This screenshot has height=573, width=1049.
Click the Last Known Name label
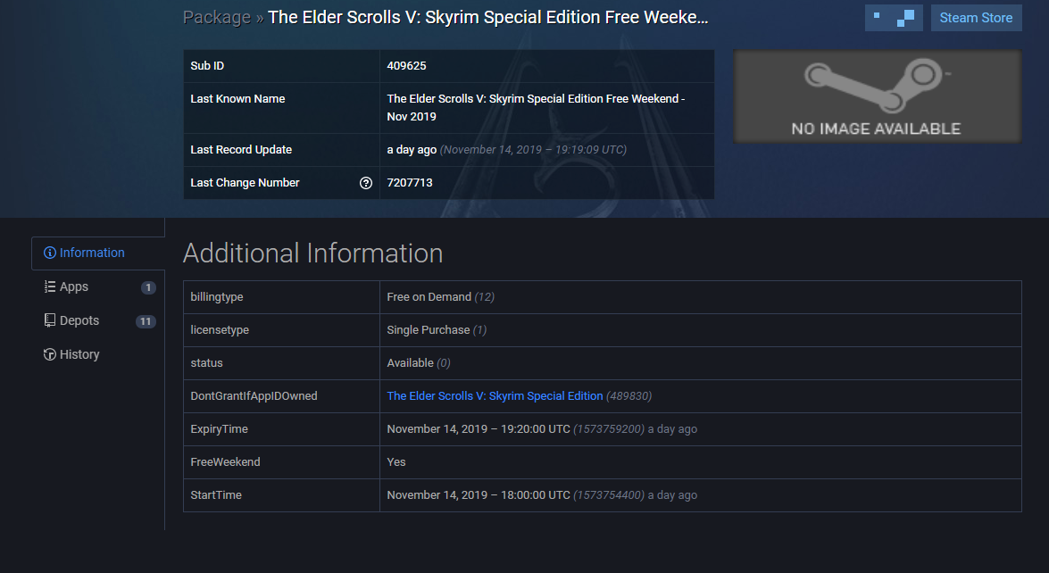237,99
